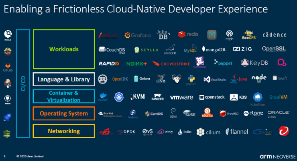Click the Grafana logo
297x161 pixels.
(x=138, y=35)
